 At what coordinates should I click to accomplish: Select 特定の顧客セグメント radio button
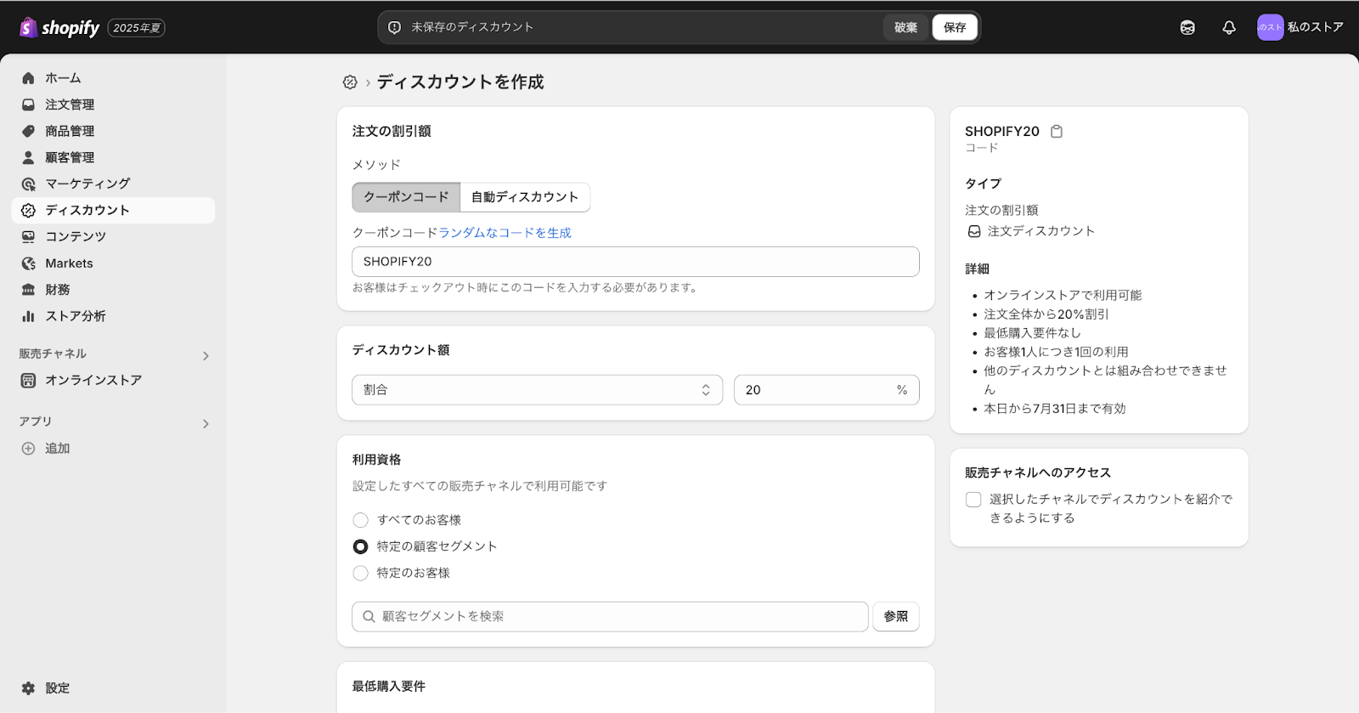[x=360, y=546]
